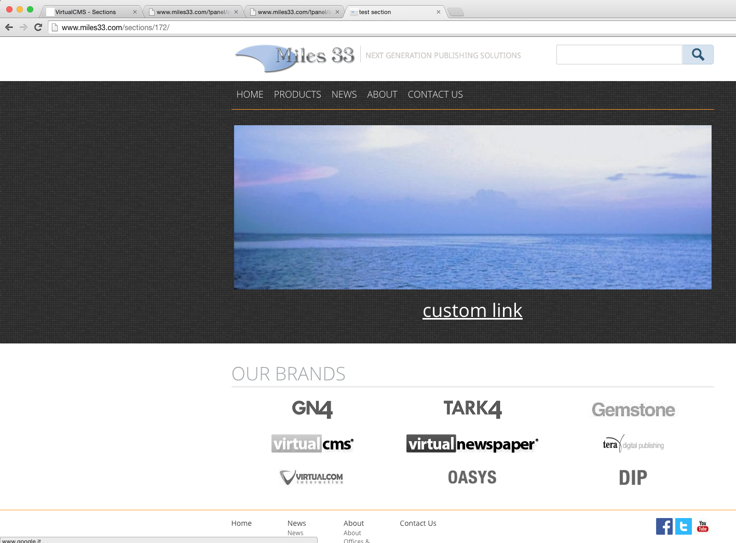Close the test section tab
Screen dimensions: 736x543
(x=439, y=12)
